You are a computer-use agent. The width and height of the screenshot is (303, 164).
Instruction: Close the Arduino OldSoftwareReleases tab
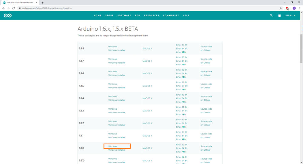pyautogui.click(x=37, y=3)
